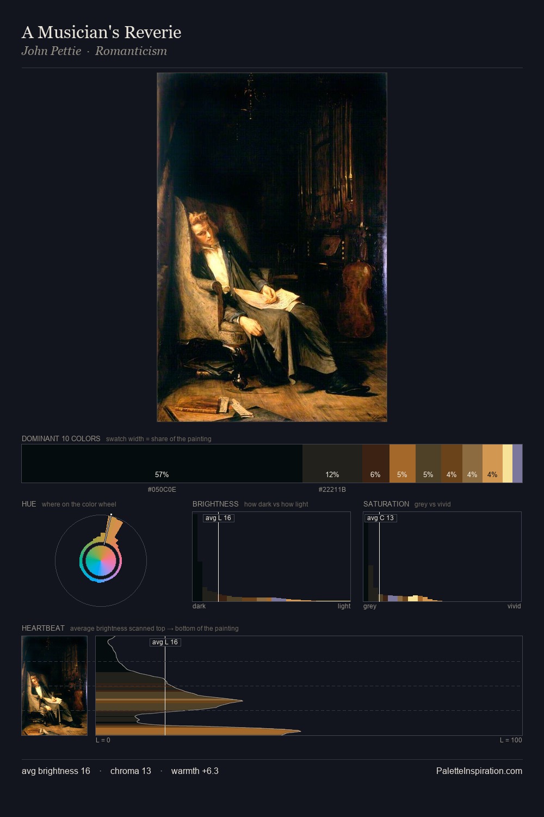544x817 pixels.
Task: Click the HEARTBEAT section heading
Action: (x=43, y=628)
